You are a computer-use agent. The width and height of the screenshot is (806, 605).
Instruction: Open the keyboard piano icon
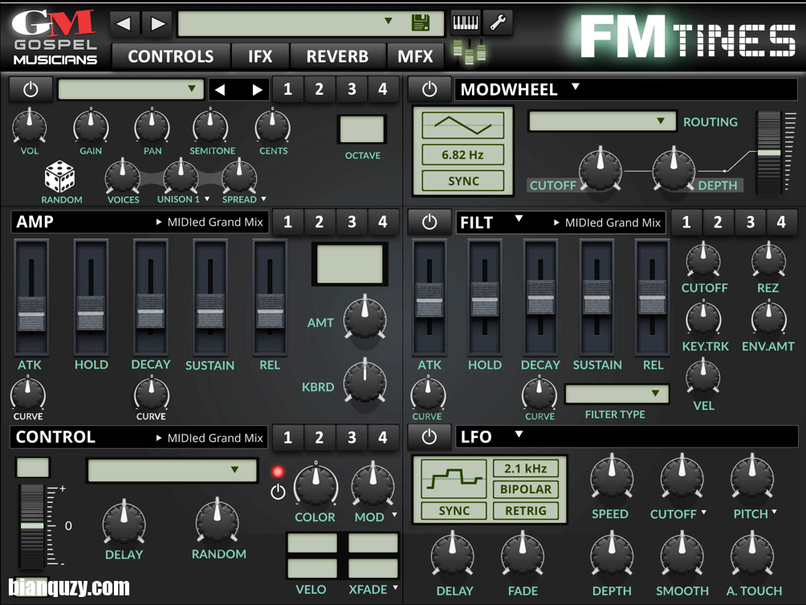click(x=465, y=22)
